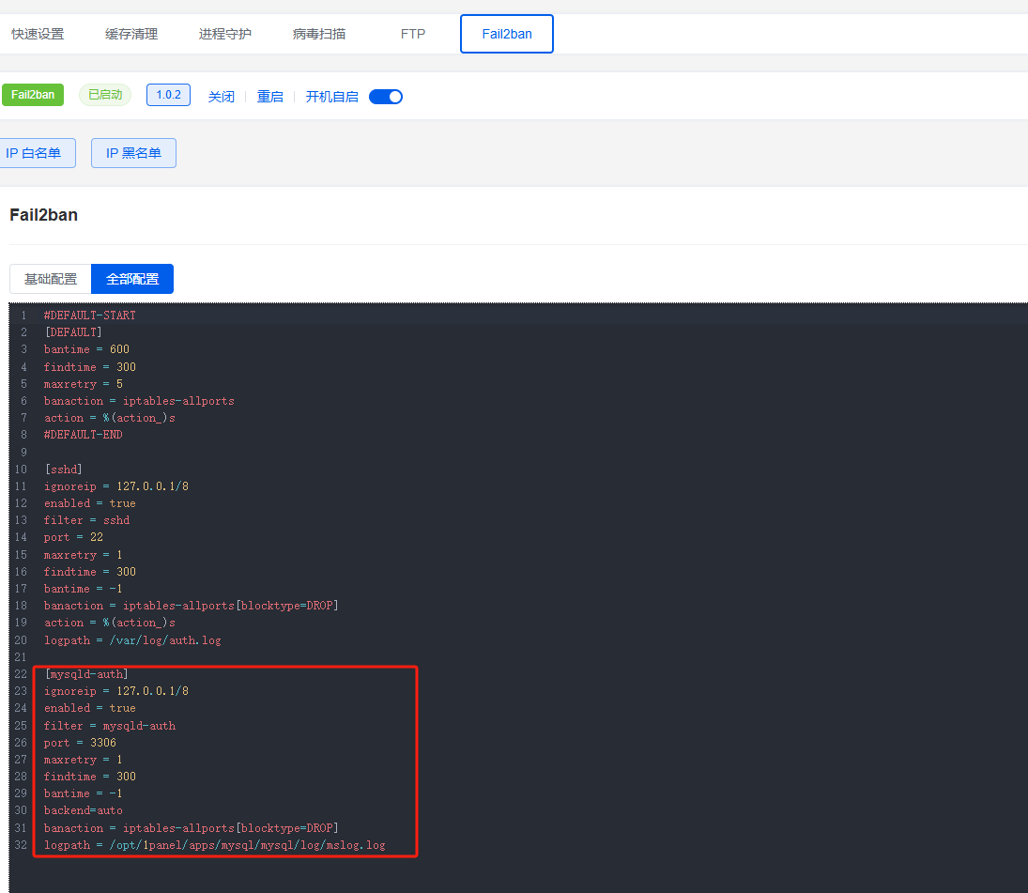Click the 开机自启 label
This screenshot has height=893, width=1028.
(x=331, y=97)
